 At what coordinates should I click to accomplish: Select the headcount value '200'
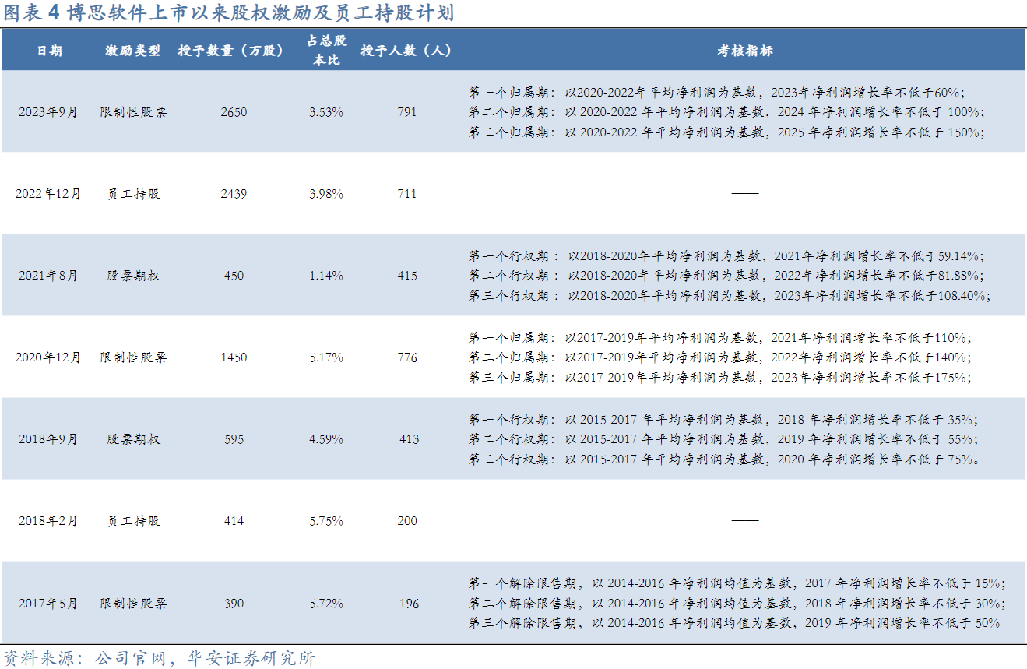[x=406, y=521]
